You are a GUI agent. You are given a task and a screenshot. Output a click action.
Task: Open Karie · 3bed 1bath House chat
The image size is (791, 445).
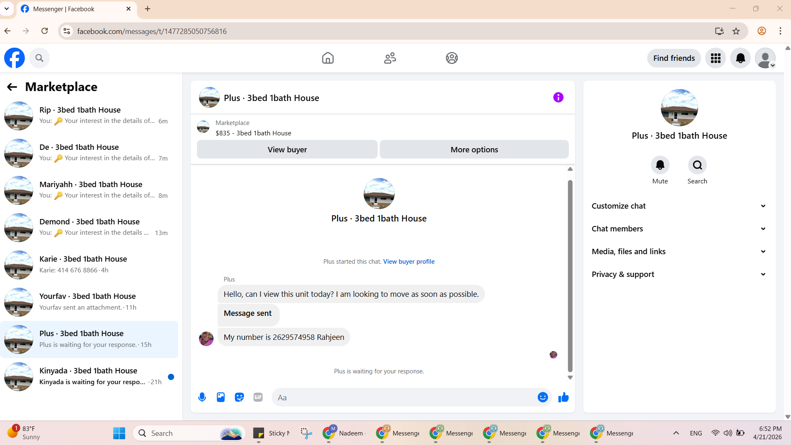[x=89, y=265]
